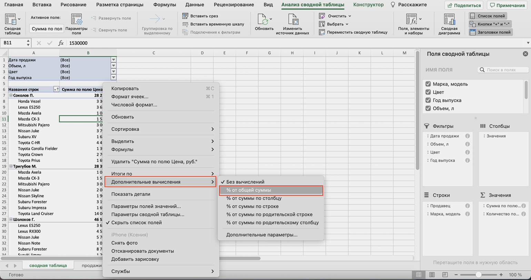The image size is (531, 280).
Task: Open Параметры поля field settings
Action: tap(76, 20)
